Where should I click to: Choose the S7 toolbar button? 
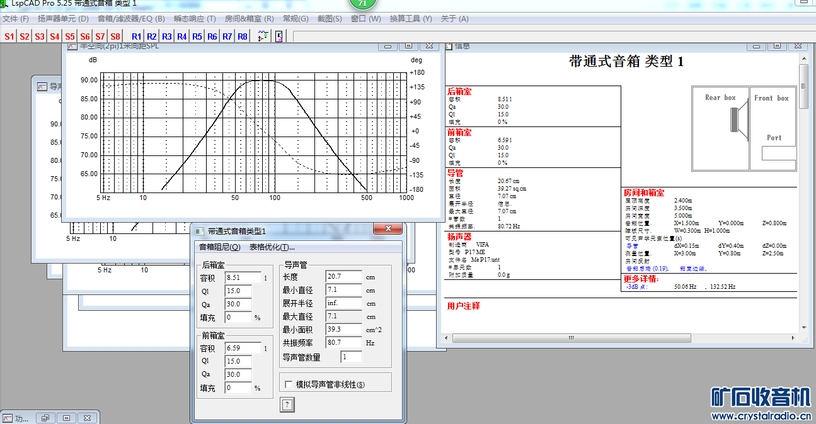coord(100,36)
